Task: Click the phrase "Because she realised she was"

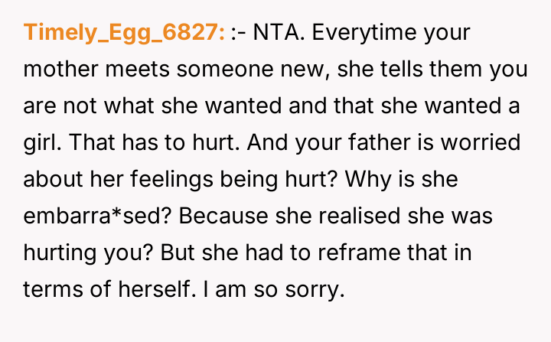Action: (x=339, y=215)
